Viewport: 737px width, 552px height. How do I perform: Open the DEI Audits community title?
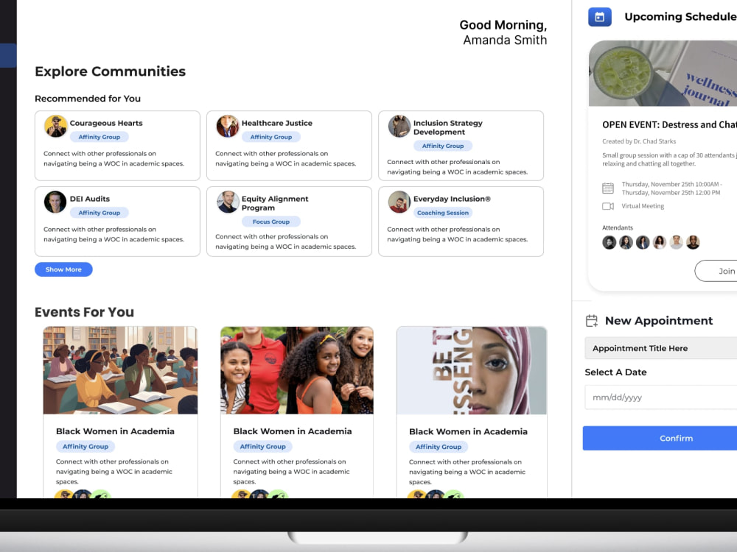click(90, 199)
